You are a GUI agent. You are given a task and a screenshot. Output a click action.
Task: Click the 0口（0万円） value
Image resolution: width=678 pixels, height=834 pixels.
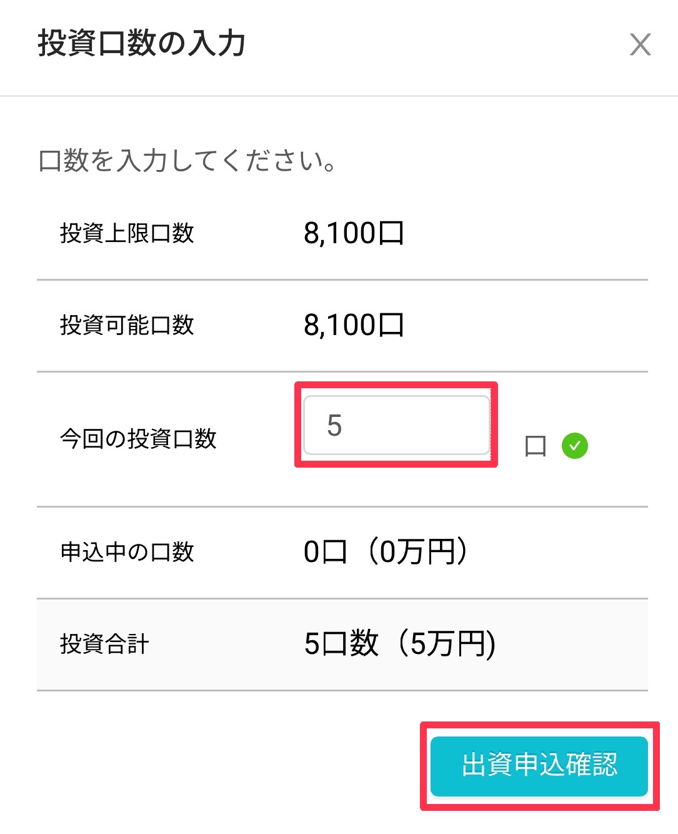(x=386, y=552)
